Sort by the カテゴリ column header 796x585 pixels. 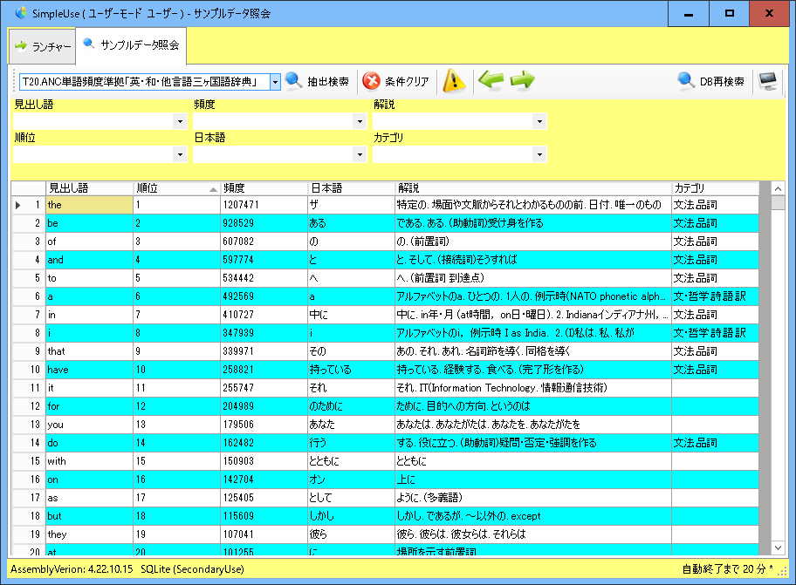[715, 188]
